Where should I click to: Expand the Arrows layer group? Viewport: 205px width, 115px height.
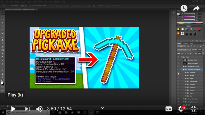(185, 75)
